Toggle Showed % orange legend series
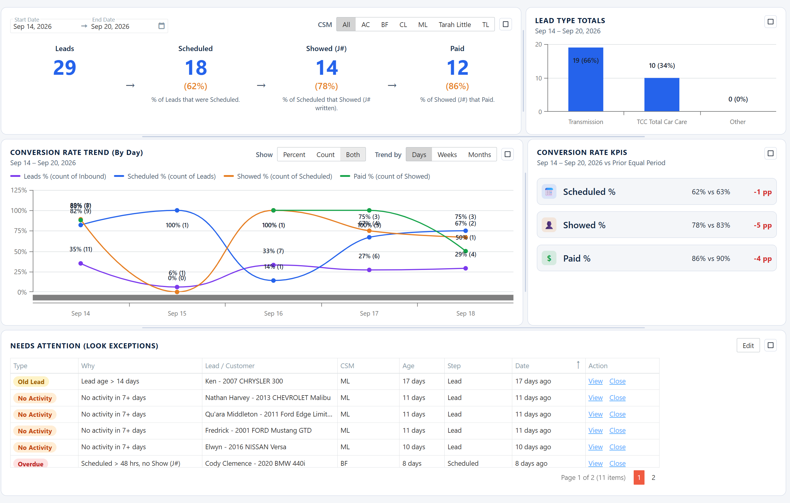 [x=277, y=176]
